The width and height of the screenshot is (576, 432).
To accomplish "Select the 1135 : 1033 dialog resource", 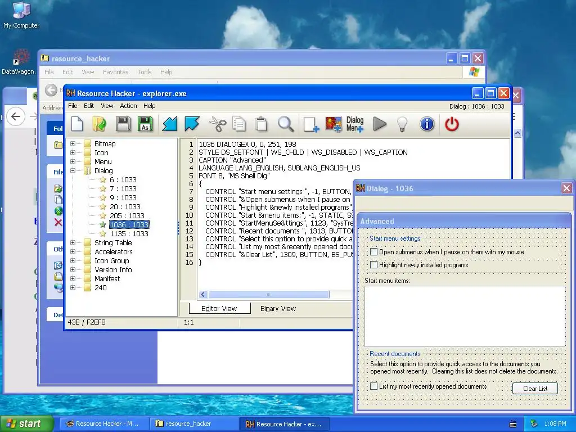I will (129, 233).
